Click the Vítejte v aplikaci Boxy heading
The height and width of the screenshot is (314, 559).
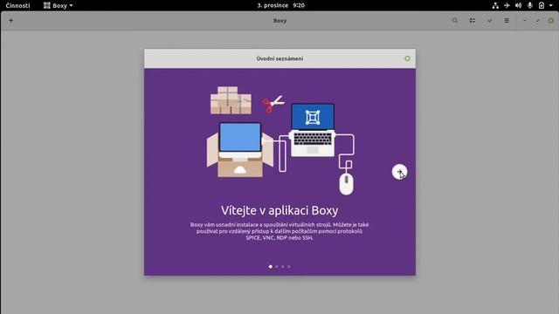(x=279, y=210)
